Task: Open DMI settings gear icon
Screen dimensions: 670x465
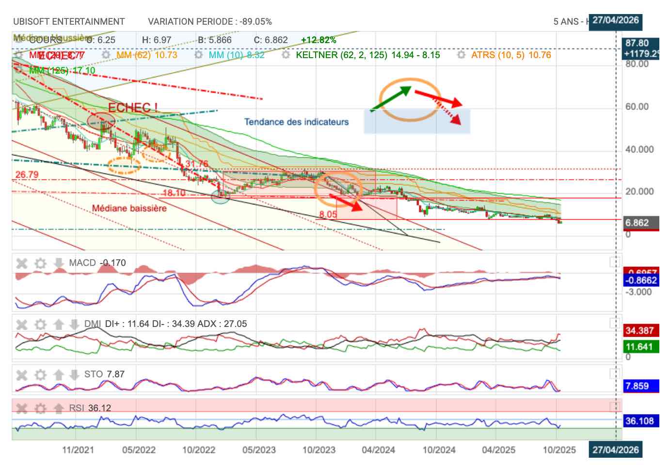Action: [40, 324]
